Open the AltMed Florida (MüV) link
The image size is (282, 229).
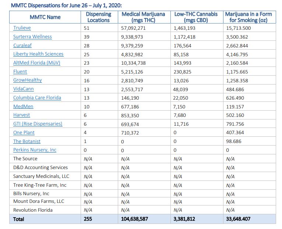[36, 63]
